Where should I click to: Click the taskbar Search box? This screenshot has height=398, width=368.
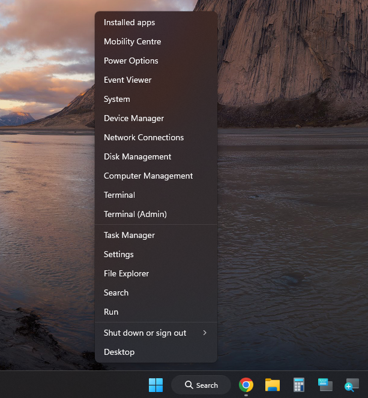tap(201, 385)
